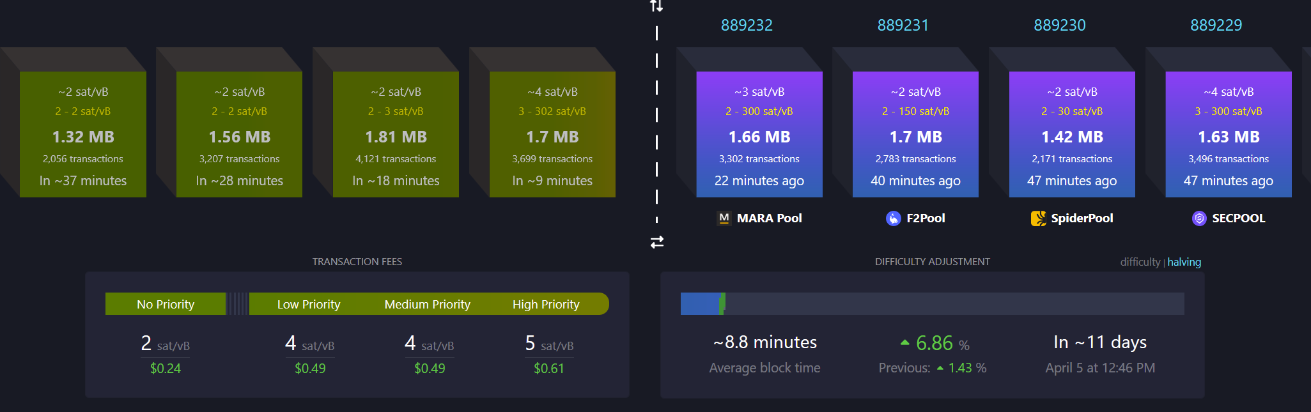Select the 1.56 MB pending block

(x=239, y=134)
